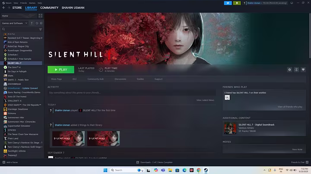Click the library search magnifier
The height and width of the screenshot is (174, 311).
pyautogui.click(x=3, y=29)
